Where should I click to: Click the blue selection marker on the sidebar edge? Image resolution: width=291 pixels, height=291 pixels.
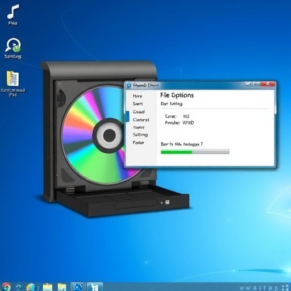(x=127, y=116)
